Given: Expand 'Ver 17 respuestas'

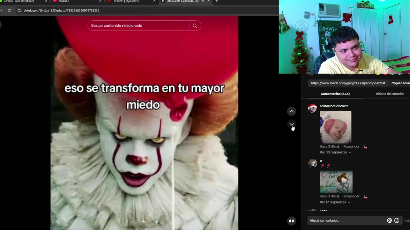Looking at the screenshot, I should point(335,202).
